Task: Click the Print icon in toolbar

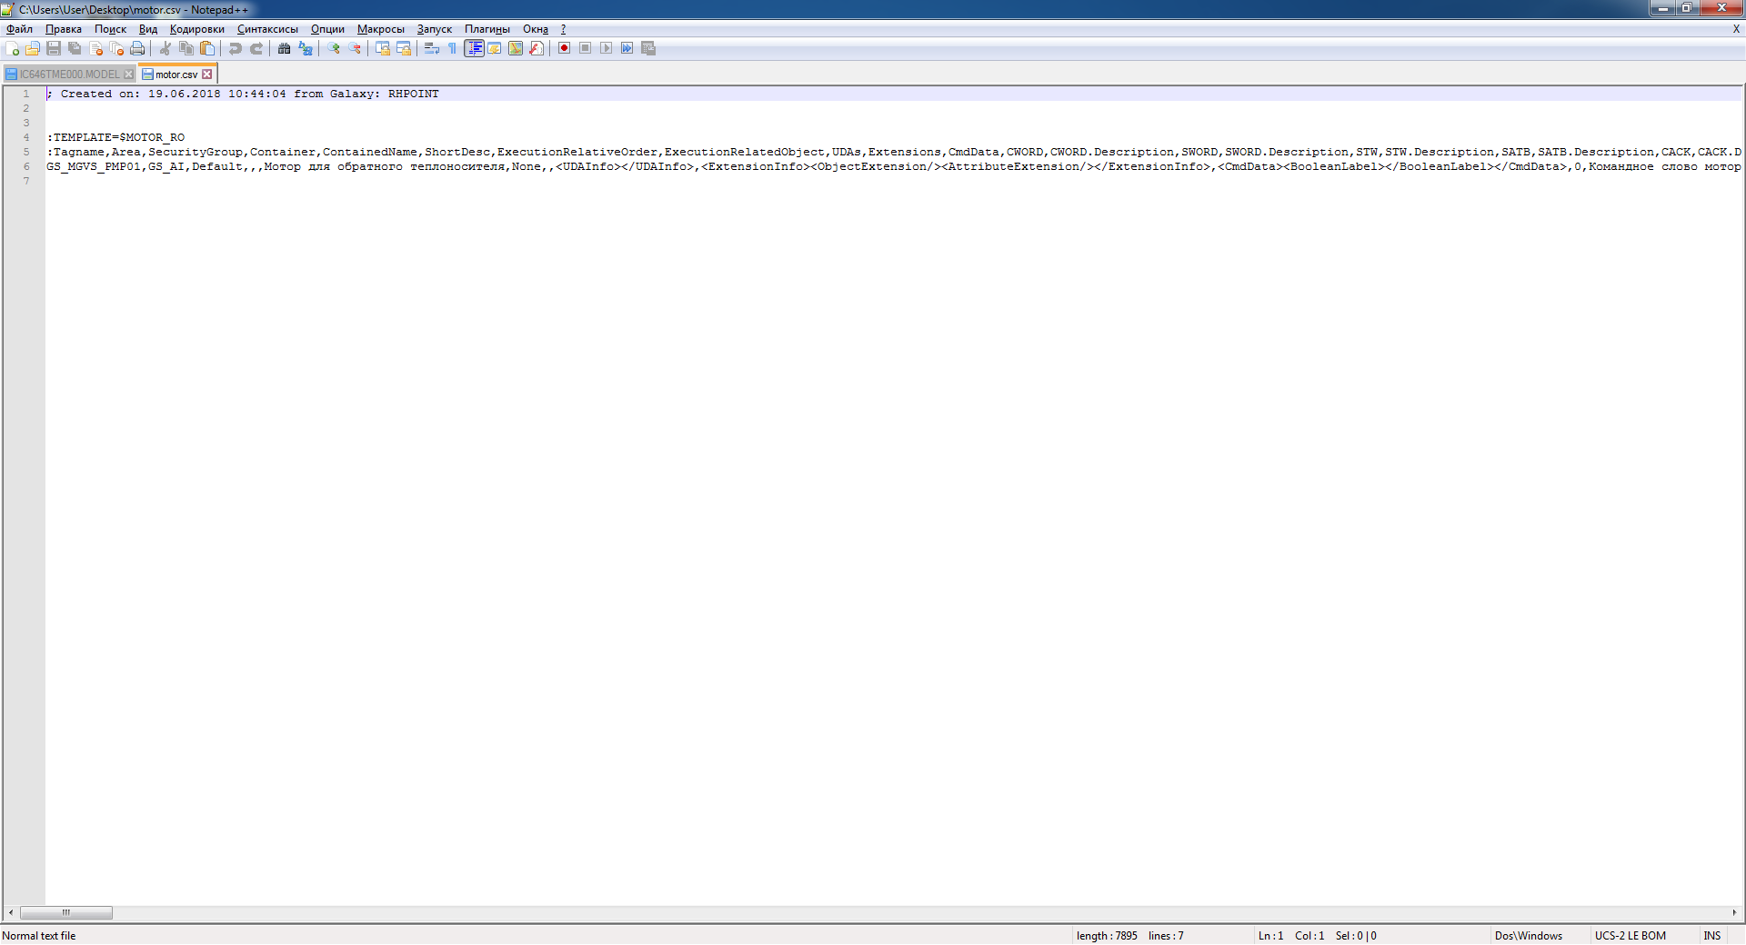Action: [137, 48]
